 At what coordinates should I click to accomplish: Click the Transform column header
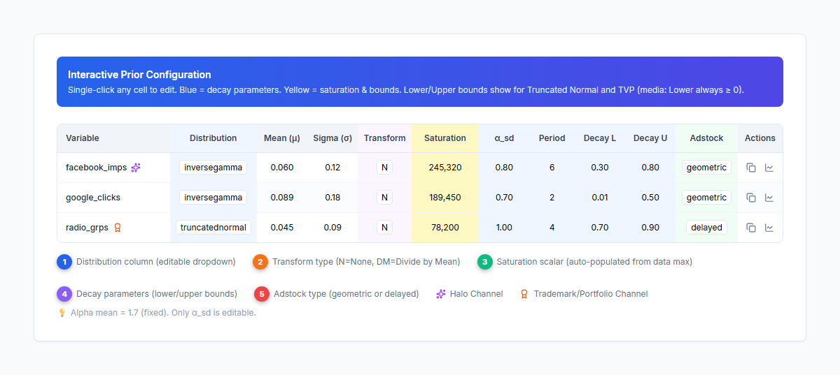pyautogui.click(x=384, y=138)
